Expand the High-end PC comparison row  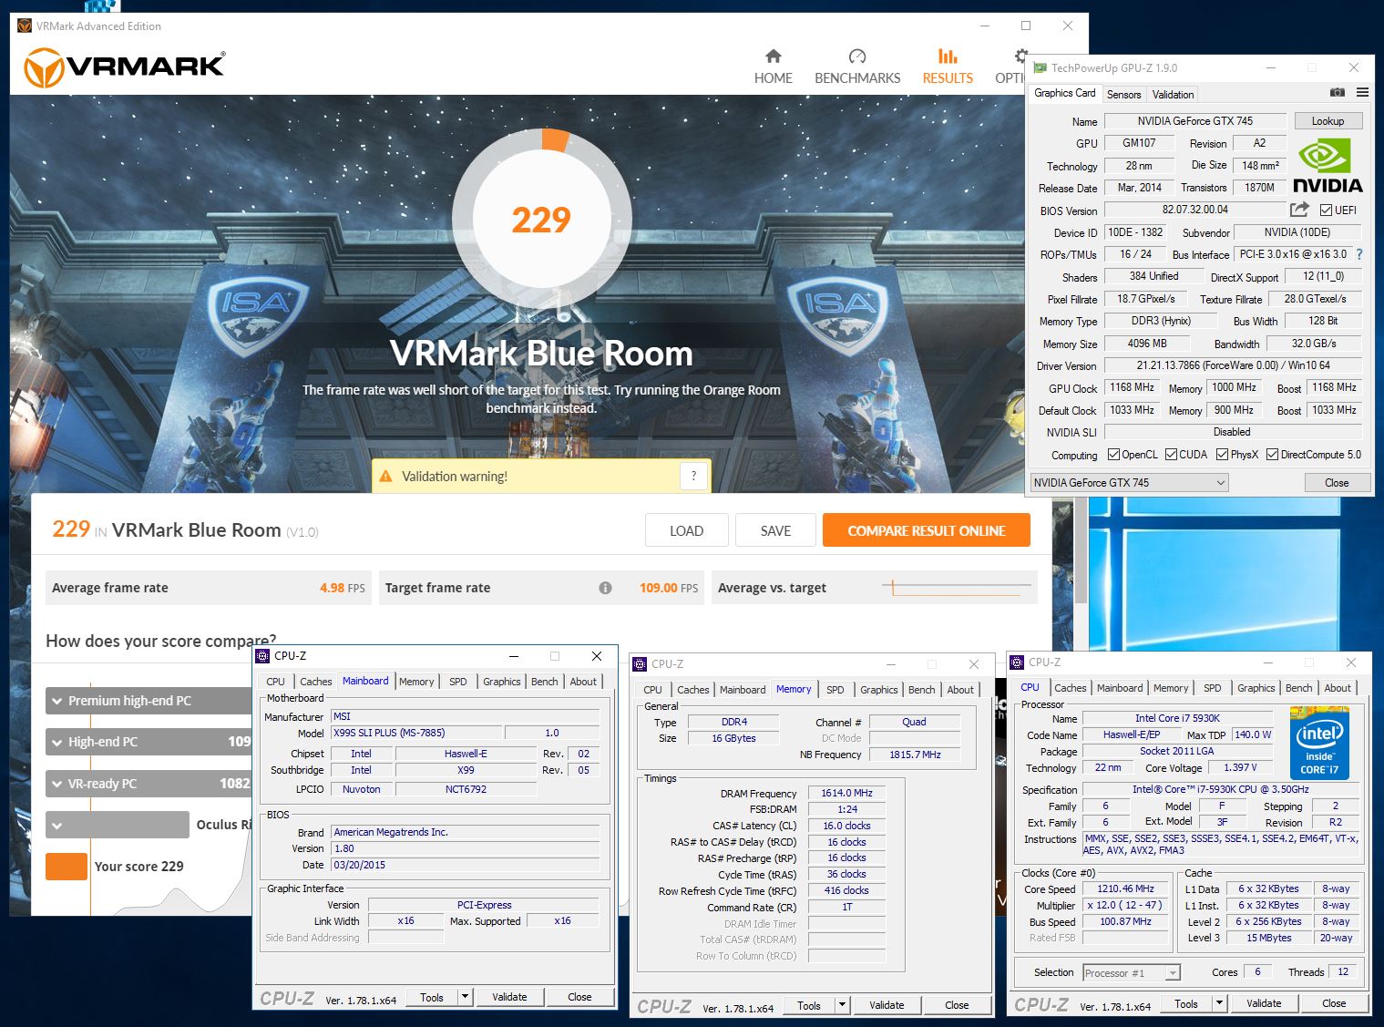(57, 743)
